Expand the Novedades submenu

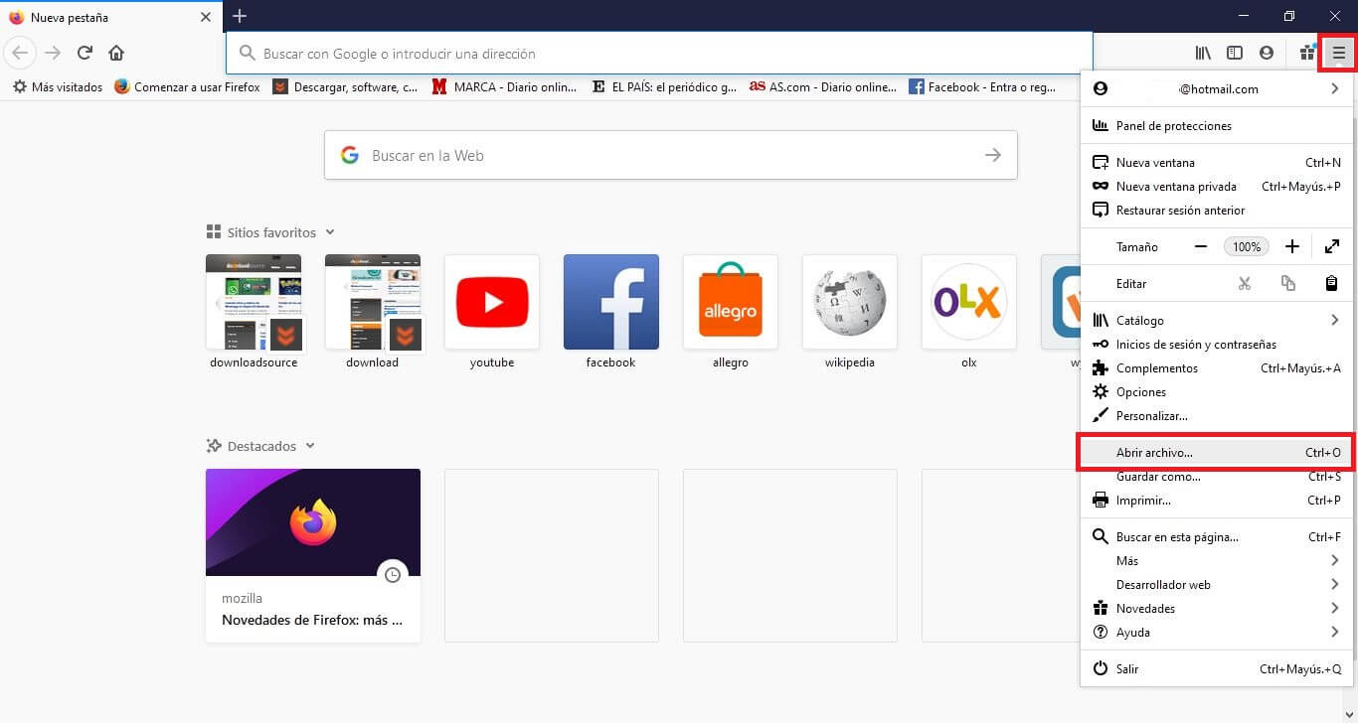(x=1218, y=608)
